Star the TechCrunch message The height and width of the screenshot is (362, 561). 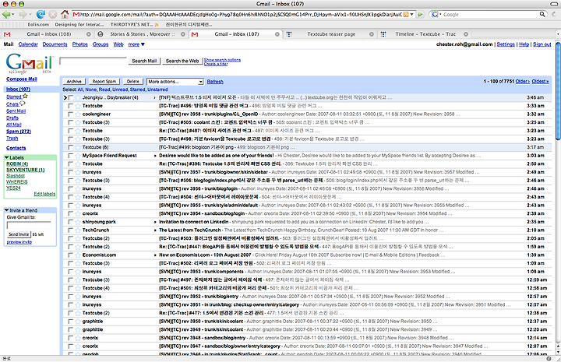pos(78,230)
